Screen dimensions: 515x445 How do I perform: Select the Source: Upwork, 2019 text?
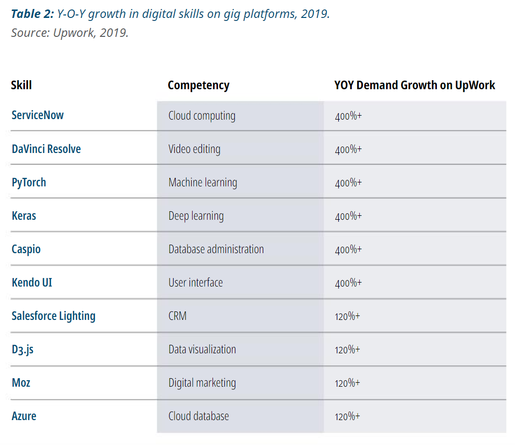[70, 33]
